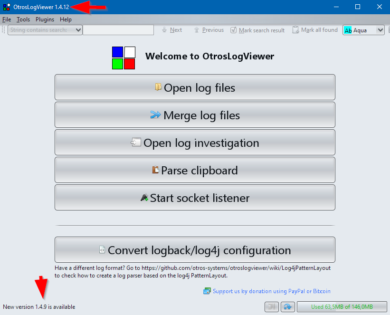Open the Tools menu
Viewport: 390px width, 315px height.
pos(23,19)
